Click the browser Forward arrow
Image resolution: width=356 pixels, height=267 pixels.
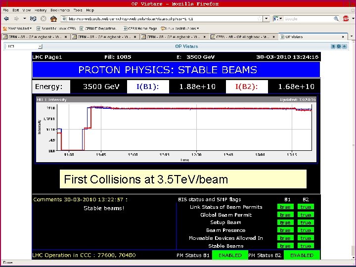(16, 19)
